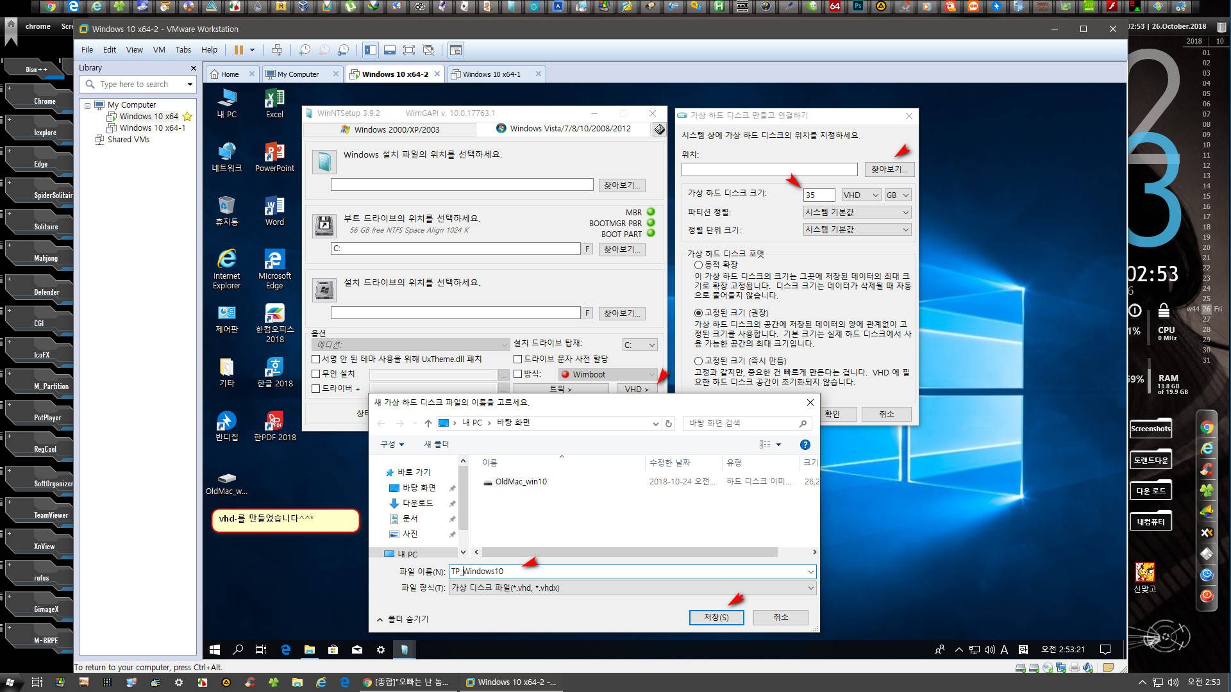Open the GB unit dropdown
Image resolution: width=1231 pixels, height=692 pixels.
[x=898, y=195]
